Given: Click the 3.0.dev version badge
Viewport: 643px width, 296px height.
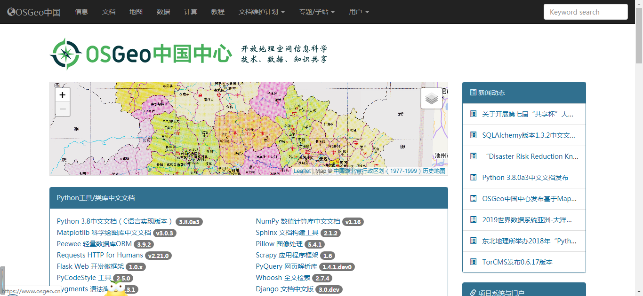Looking at the screenshot, I should pos(329,289).
